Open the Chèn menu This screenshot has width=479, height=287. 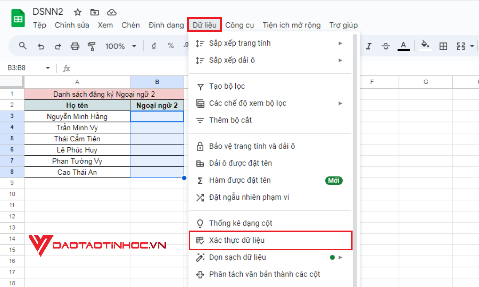(x=130, y=25)
